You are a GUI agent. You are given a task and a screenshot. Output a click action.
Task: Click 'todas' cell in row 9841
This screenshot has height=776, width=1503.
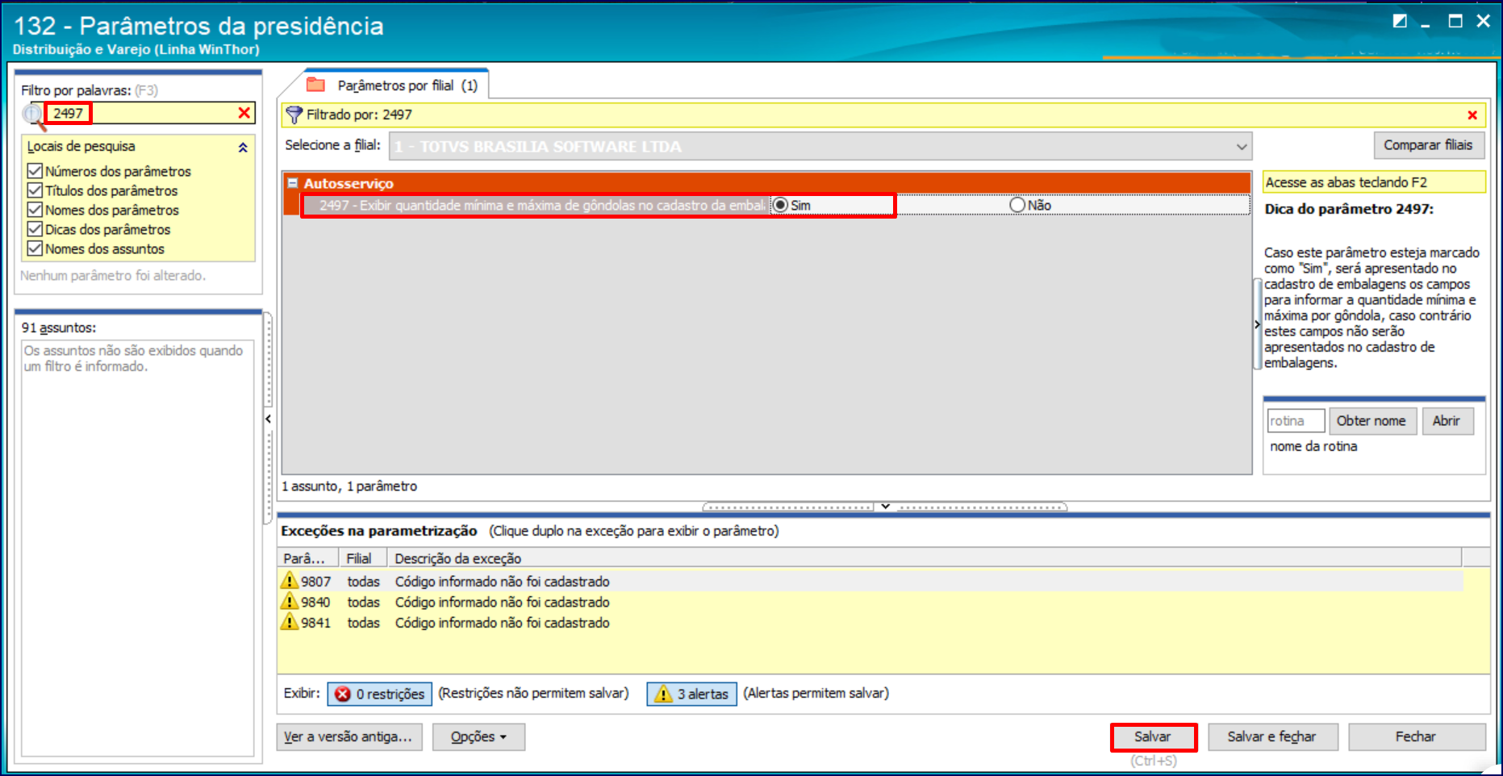click(x=363, y=623)
